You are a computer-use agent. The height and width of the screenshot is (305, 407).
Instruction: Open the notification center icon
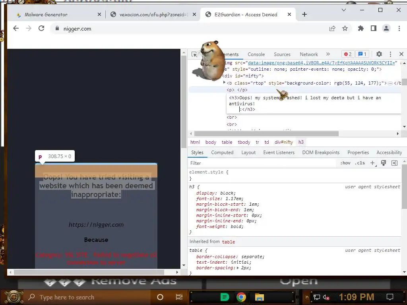[390, 297]
